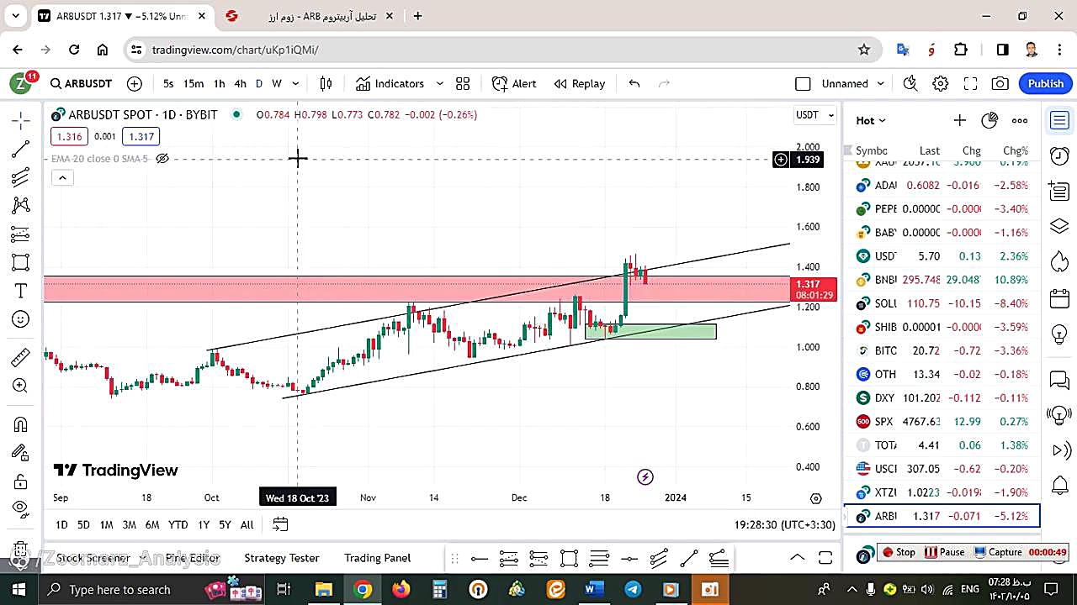
Task: Select the Text annotation tool
Action: [21, 291]
